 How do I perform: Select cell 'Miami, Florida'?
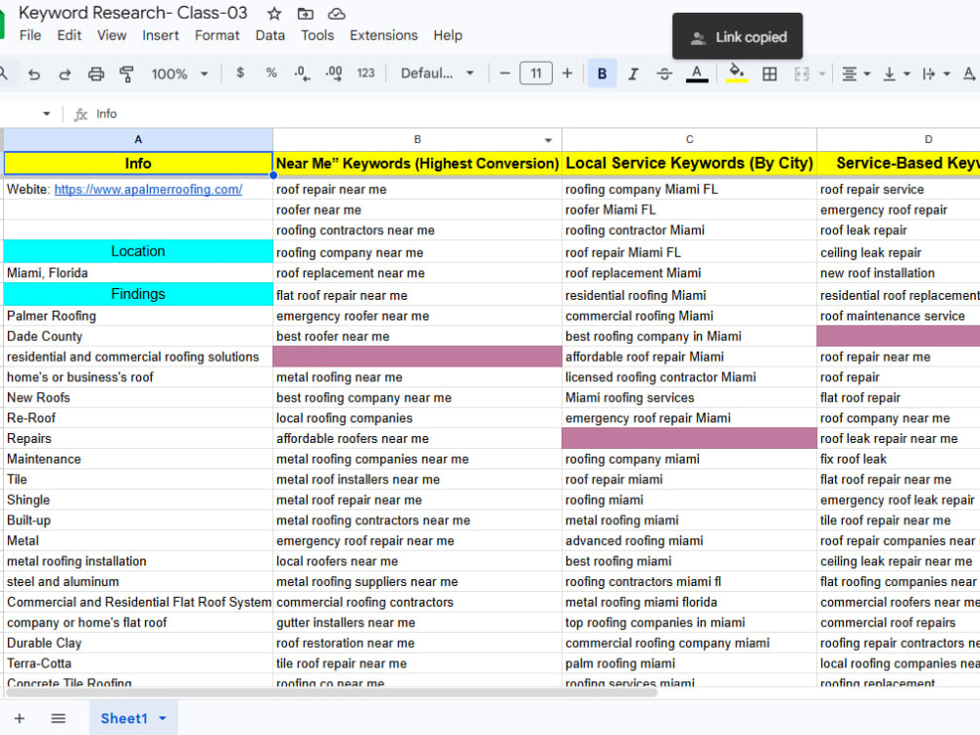pos(138,273)
